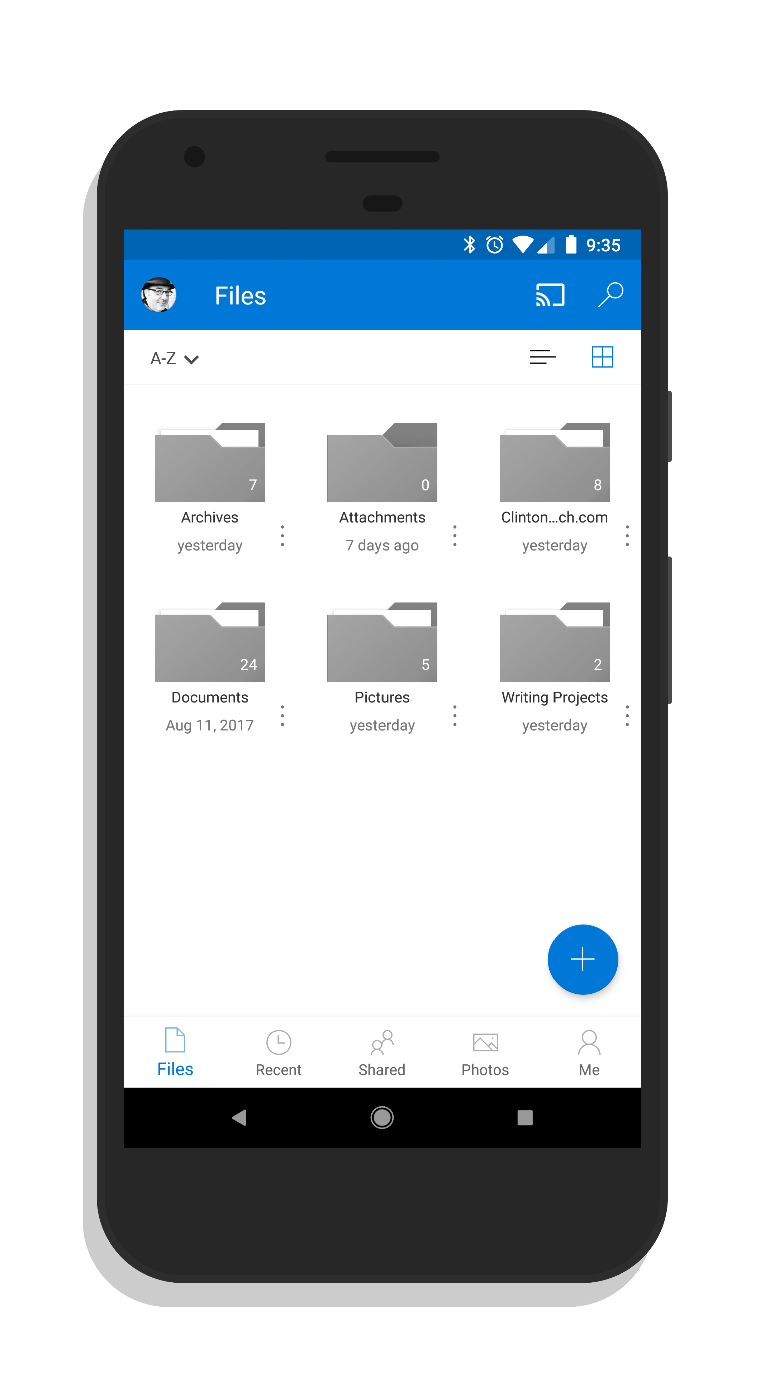
Task: Open the A-Z sort dropdown
Action: pos(174,359)
